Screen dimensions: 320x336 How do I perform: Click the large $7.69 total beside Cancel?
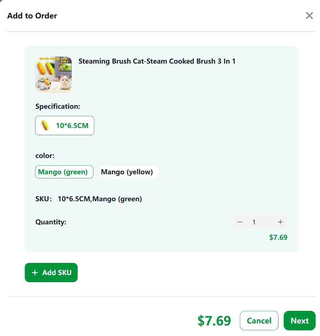coord(214,321)
